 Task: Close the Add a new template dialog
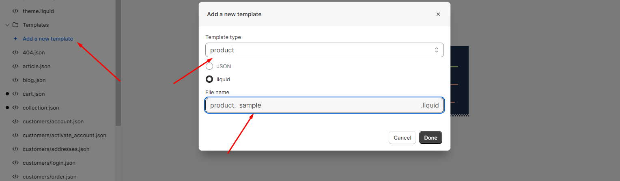(x=438, y=14)
